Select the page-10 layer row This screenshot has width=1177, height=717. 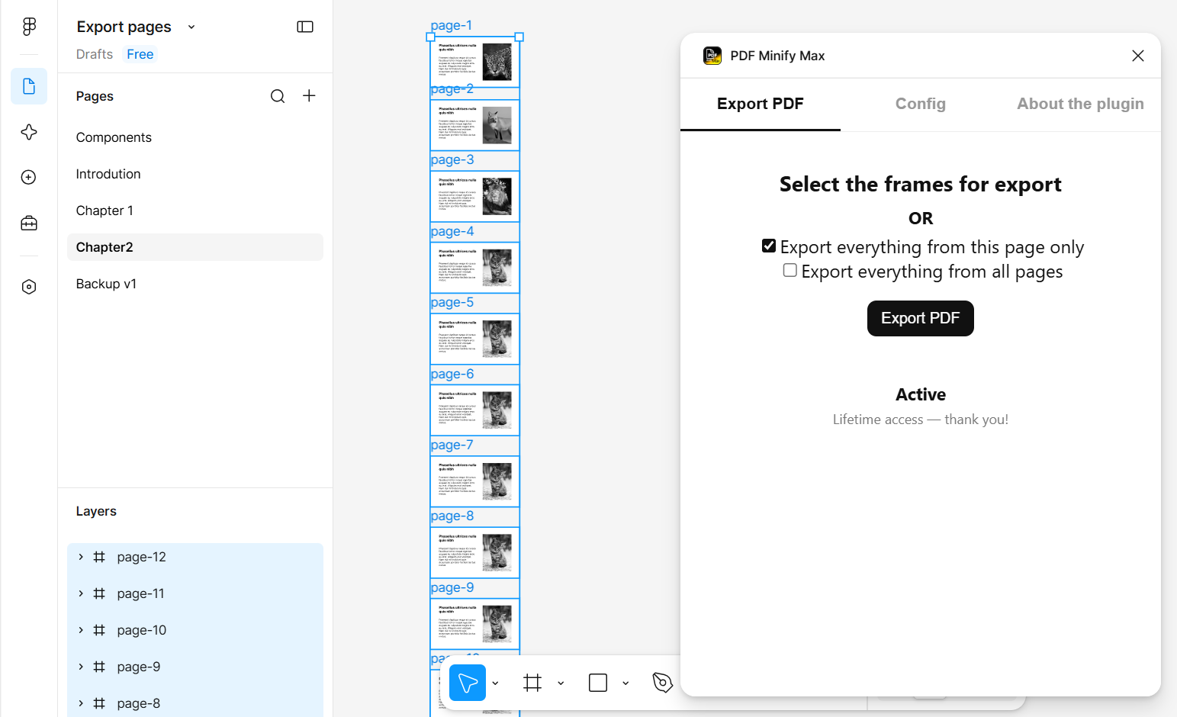pos(195,630)
